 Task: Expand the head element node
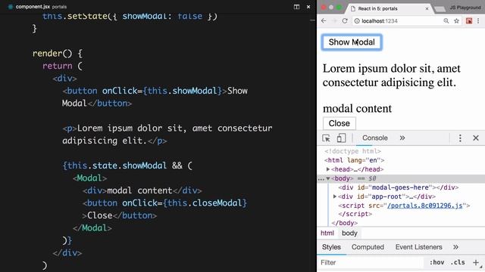(328, 169)
